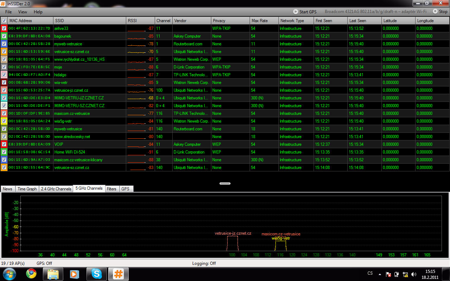Toggle checkbox for the bagounek network
The image size is (450, 281).
click(4, 36)
